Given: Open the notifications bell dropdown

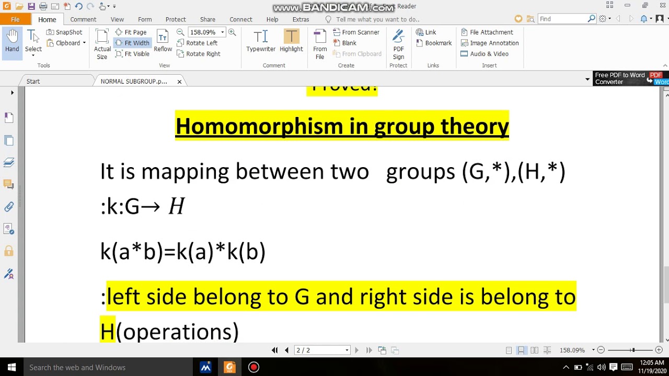Looking at the screenshot, I should click(646, 19).
